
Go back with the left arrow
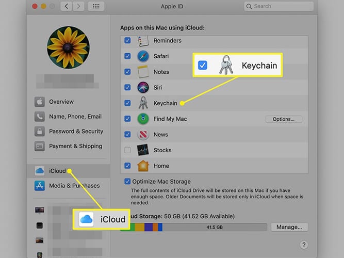point(66,6)
